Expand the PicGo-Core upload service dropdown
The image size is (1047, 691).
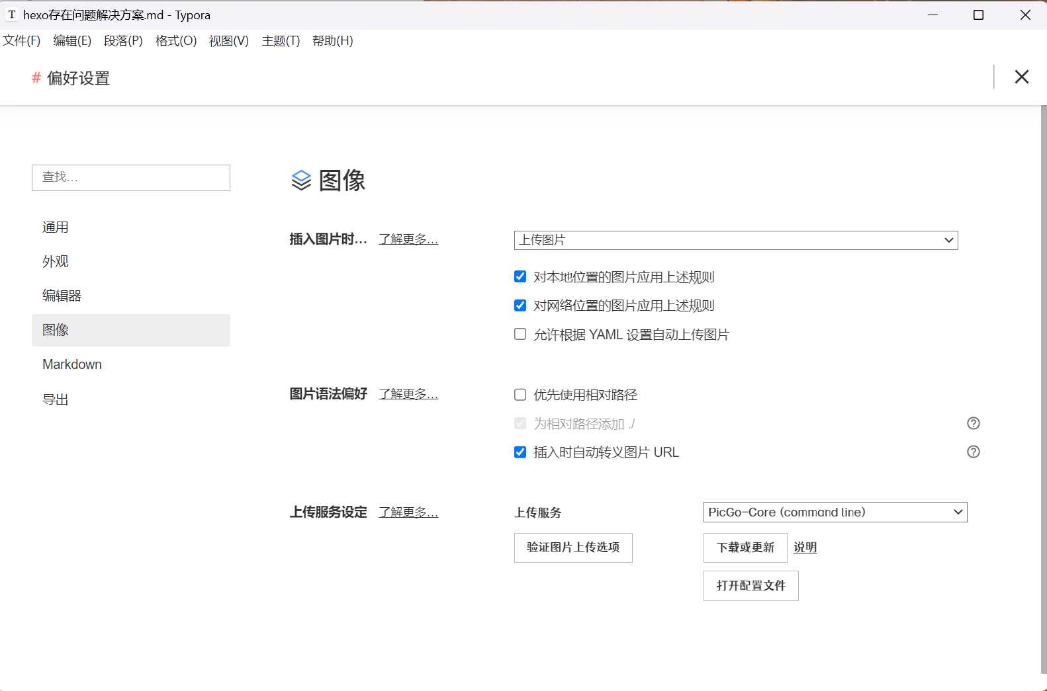(x=835, y=512)
